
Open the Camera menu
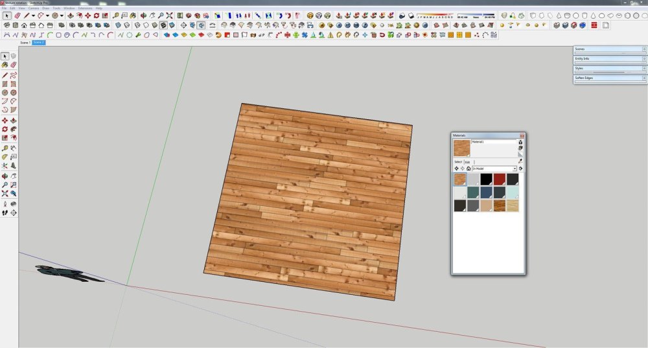(33, 8)
